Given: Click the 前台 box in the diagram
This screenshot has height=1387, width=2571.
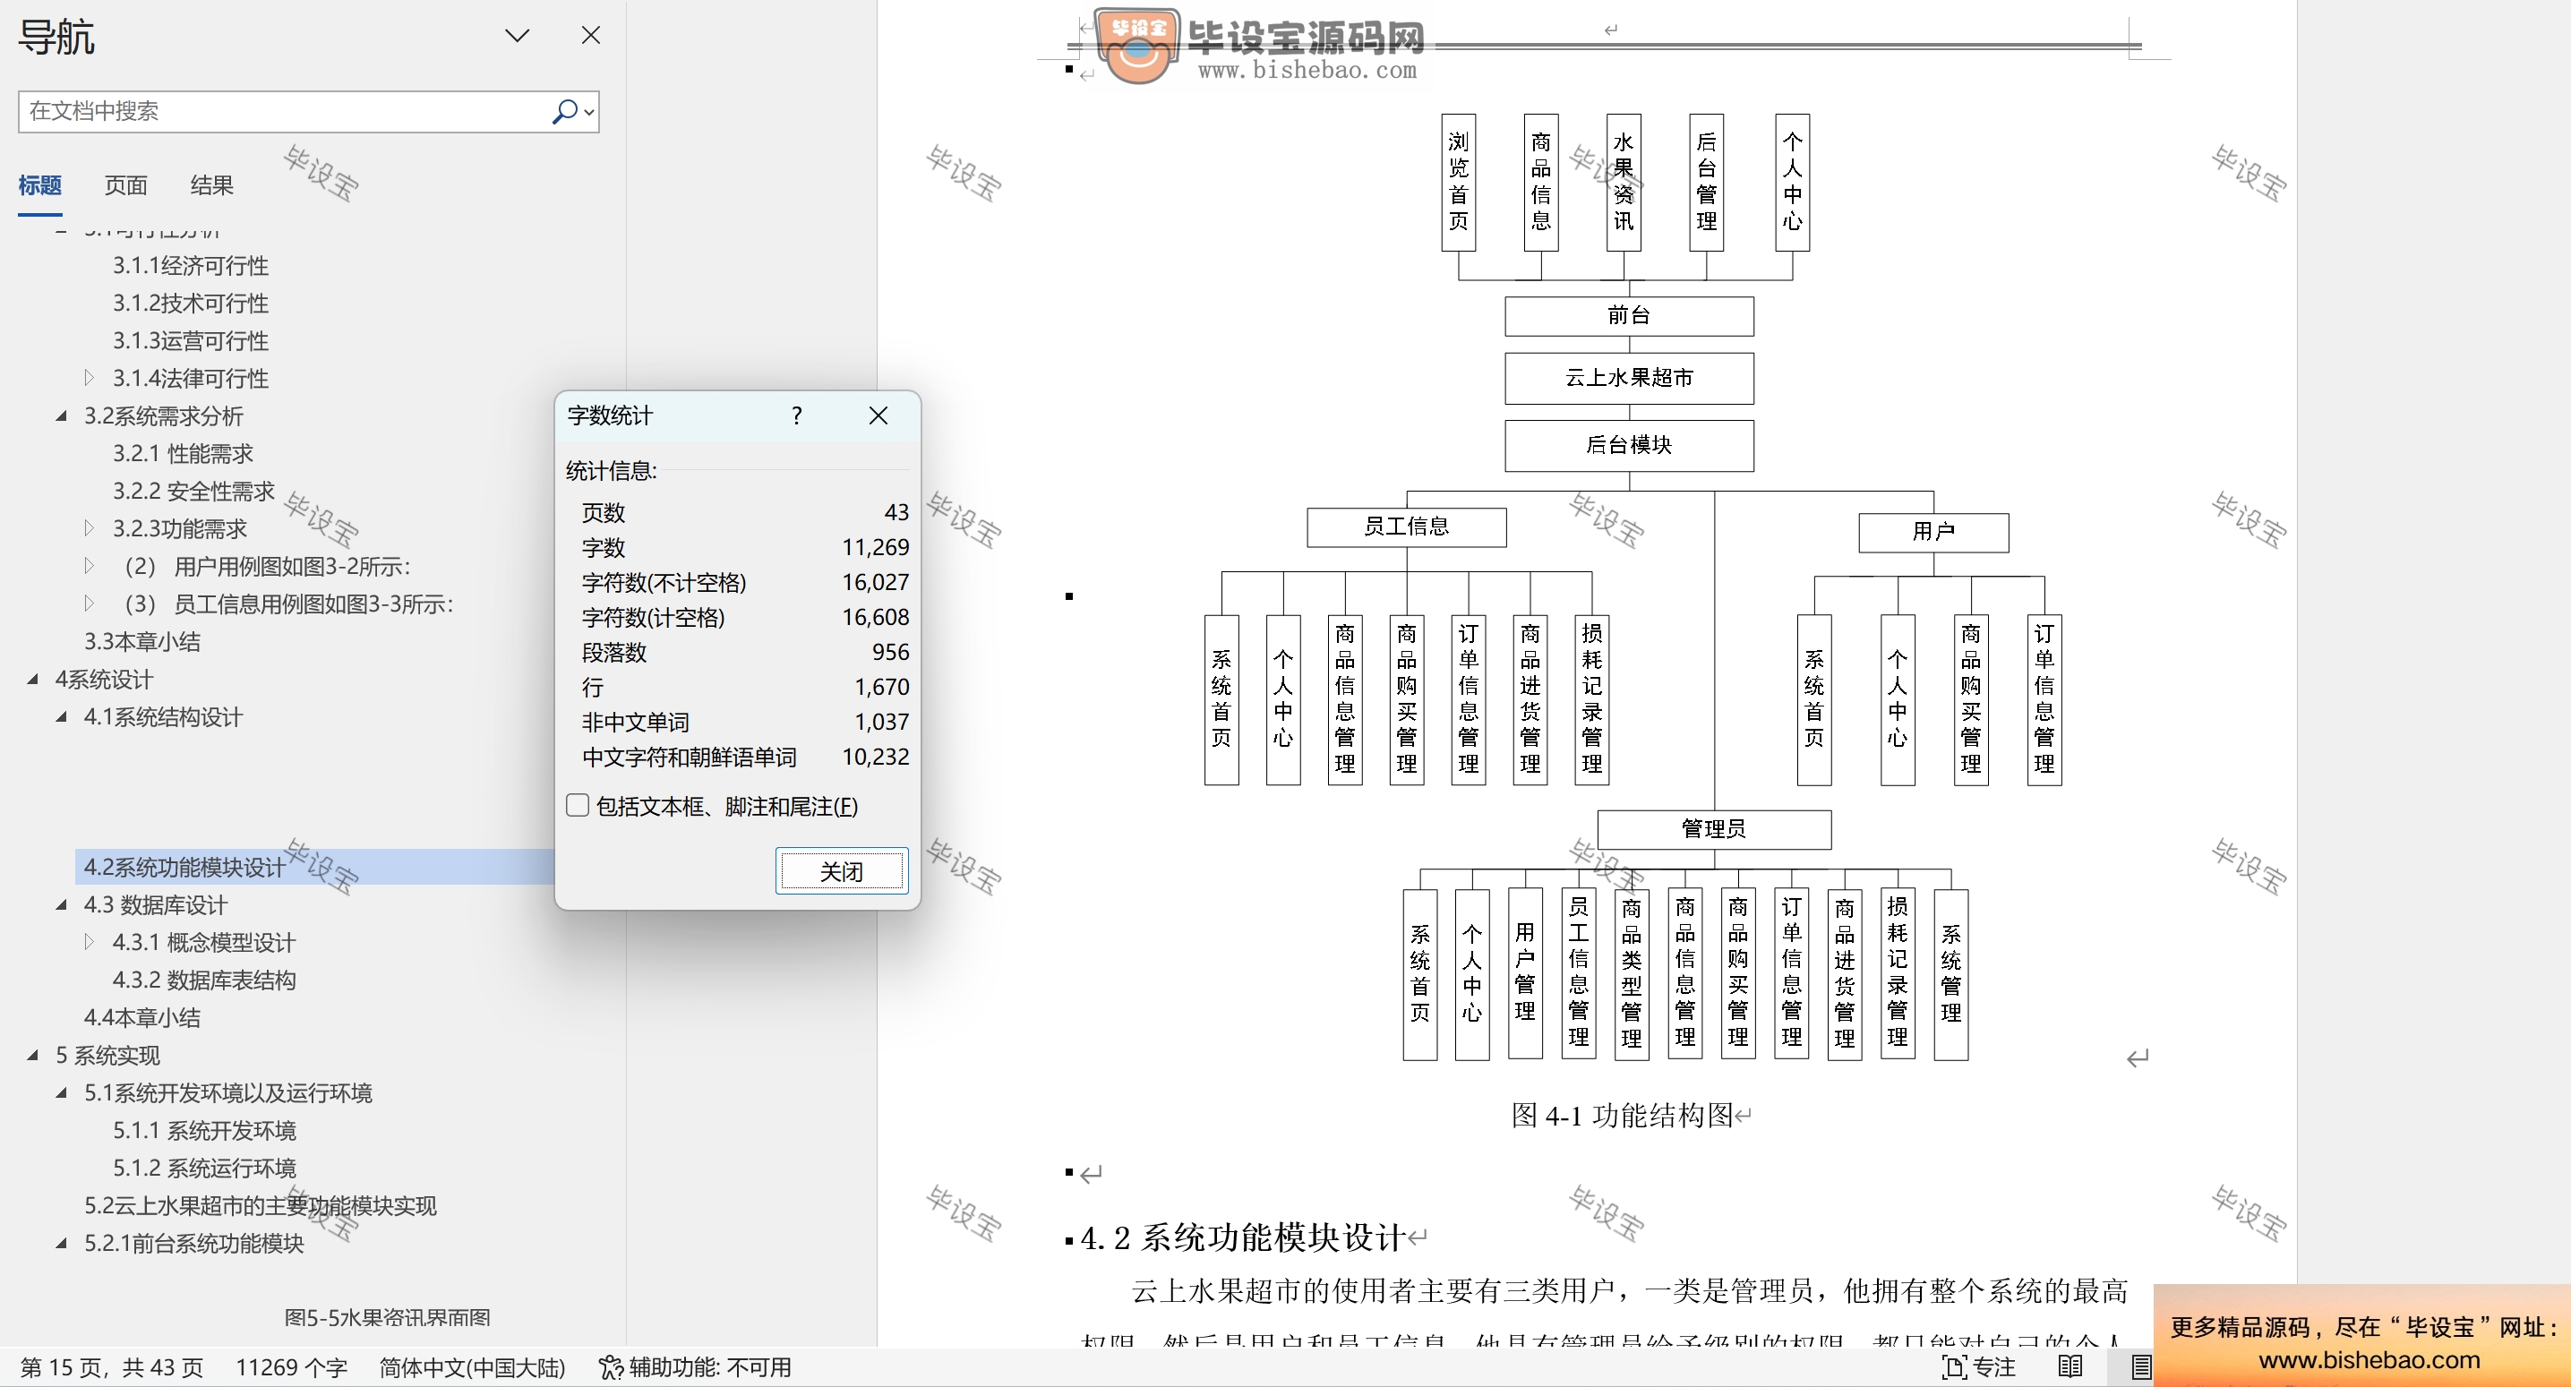Looking at the screenshot, I should (1629, 316).
